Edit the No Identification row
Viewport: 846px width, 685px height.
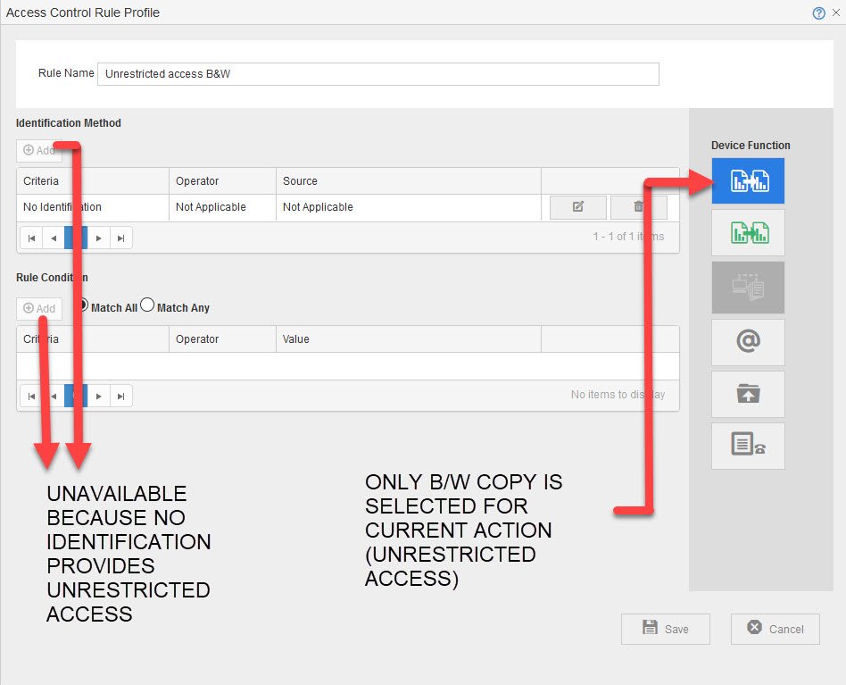[x=578, y=207]
